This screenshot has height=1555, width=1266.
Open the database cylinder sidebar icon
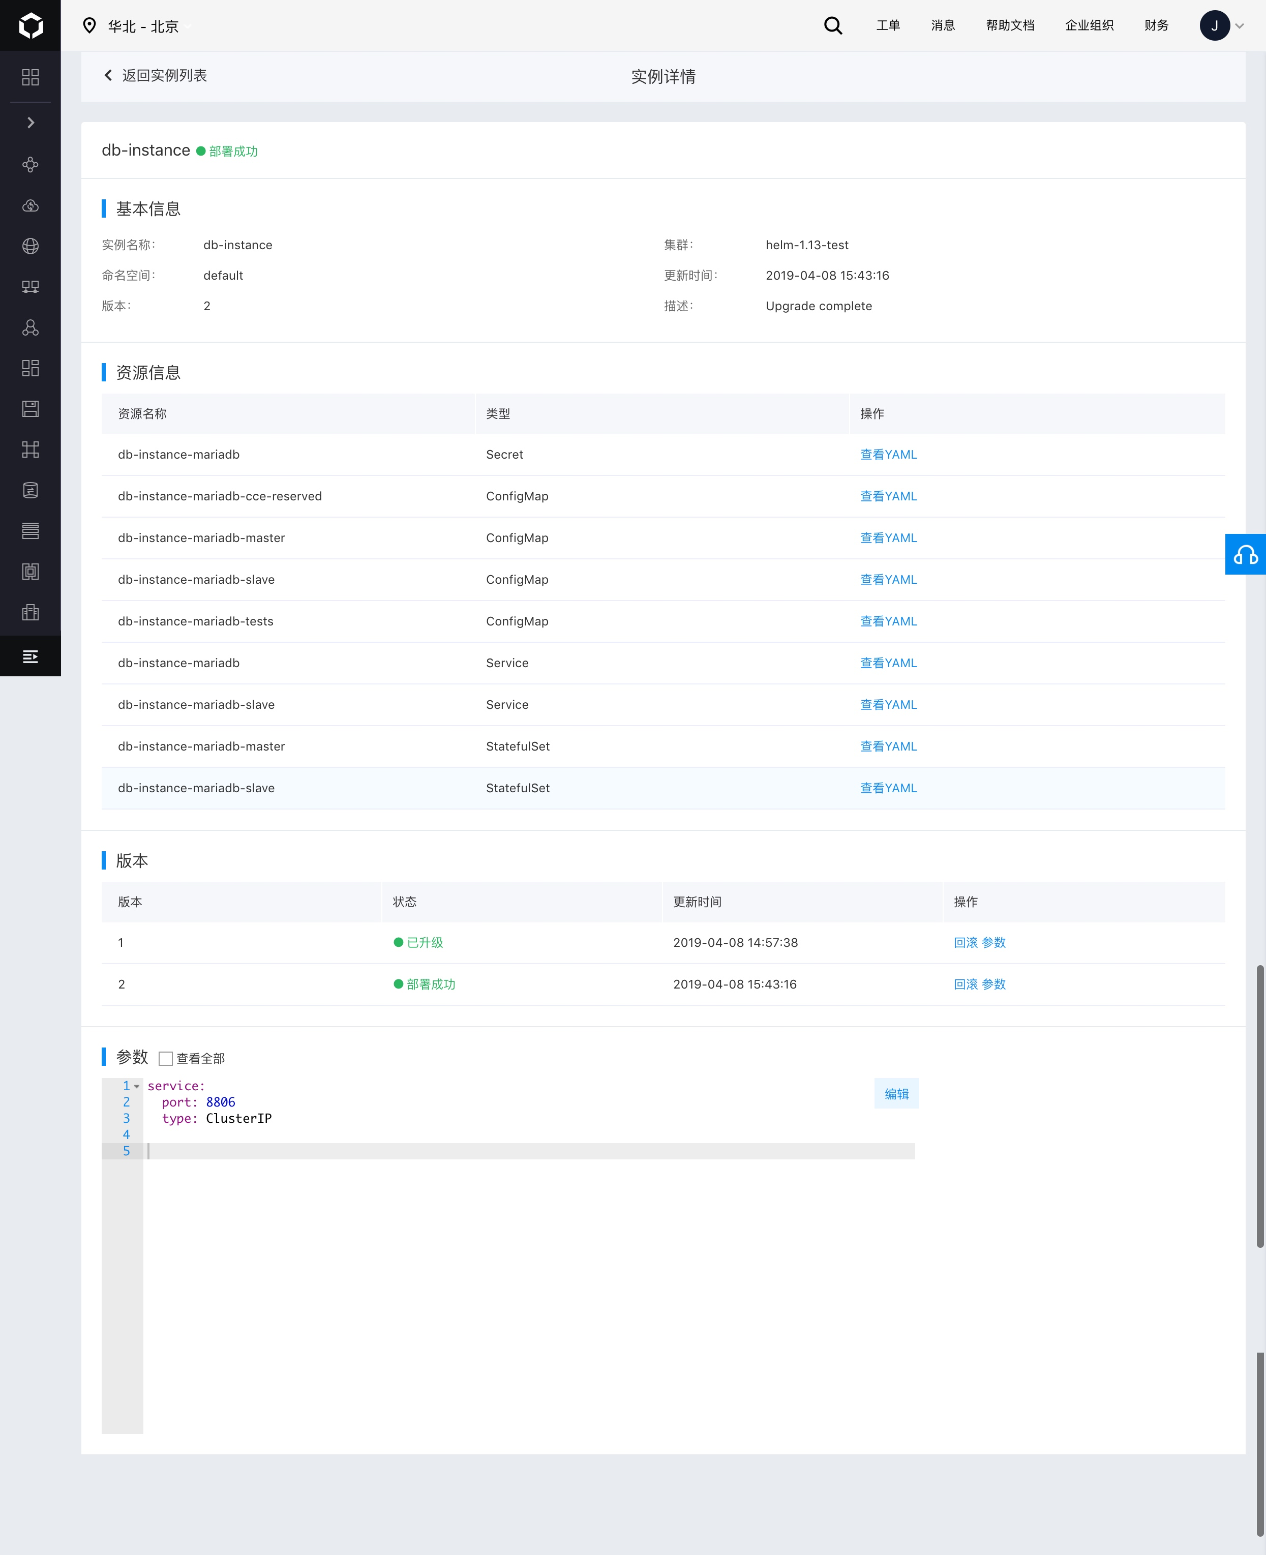tap(31, 490)
